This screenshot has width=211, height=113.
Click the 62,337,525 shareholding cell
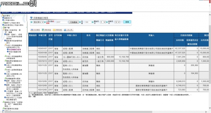click(180, 48)
